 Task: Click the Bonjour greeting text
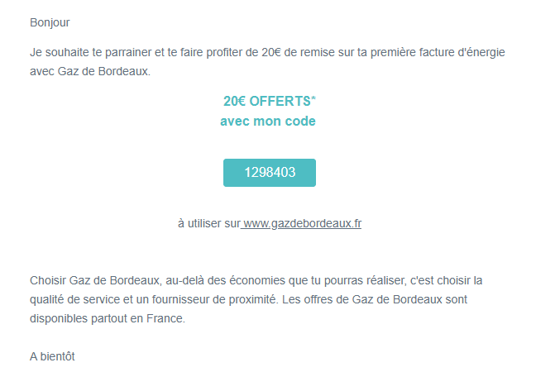[50, 22]
